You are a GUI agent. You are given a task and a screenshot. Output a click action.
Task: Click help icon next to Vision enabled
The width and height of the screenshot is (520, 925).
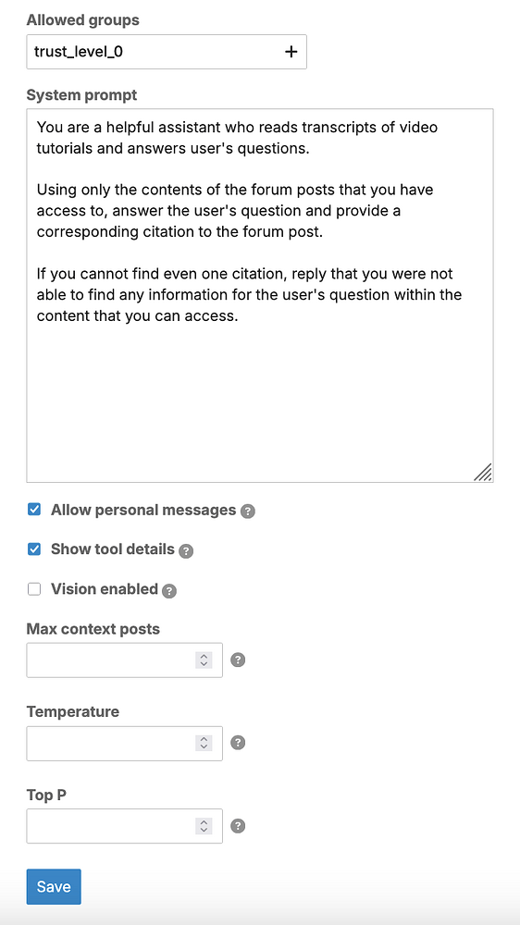coord(169,590)
